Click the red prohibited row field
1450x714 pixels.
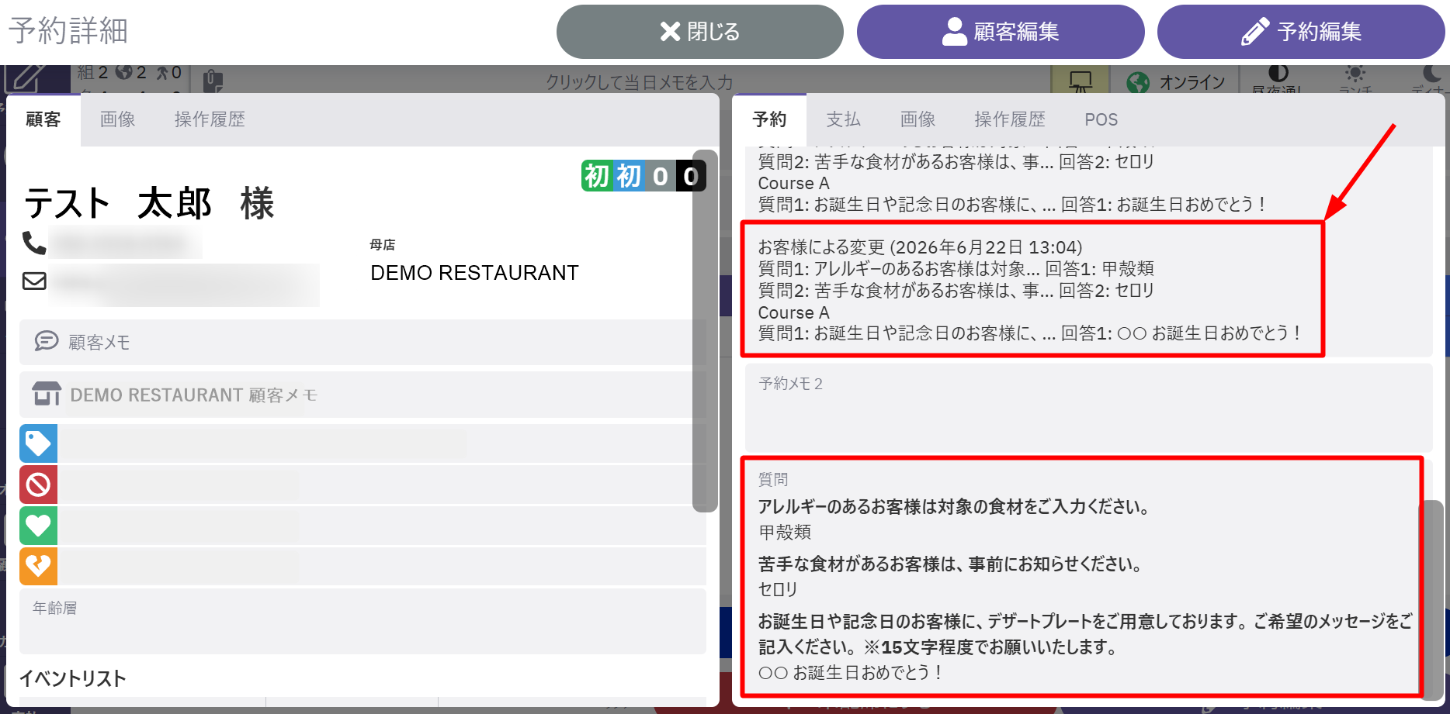click(x=382, y=485)
